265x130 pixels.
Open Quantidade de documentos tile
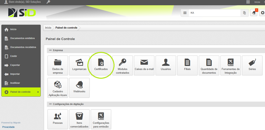coord(209,65)
